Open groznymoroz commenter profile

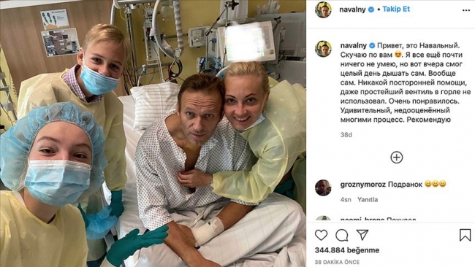point(363,185)
